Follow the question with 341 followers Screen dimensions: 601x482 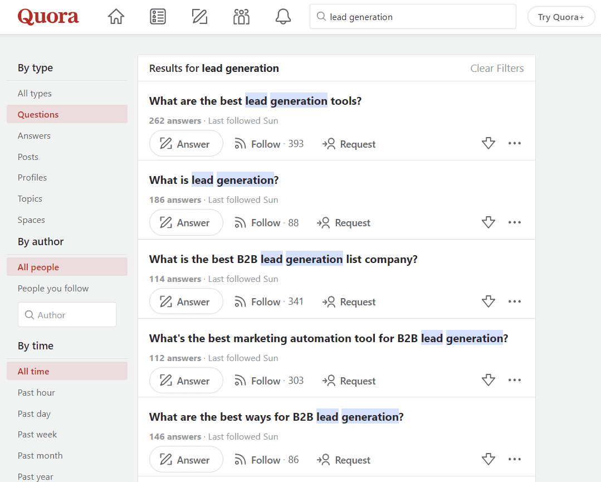(268, 302)
